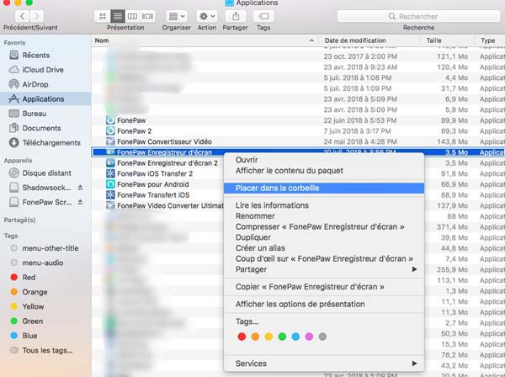Apply the purple tag color dot
The width and height of the screenshot is (505, 377).
click(x=309, y=337)
